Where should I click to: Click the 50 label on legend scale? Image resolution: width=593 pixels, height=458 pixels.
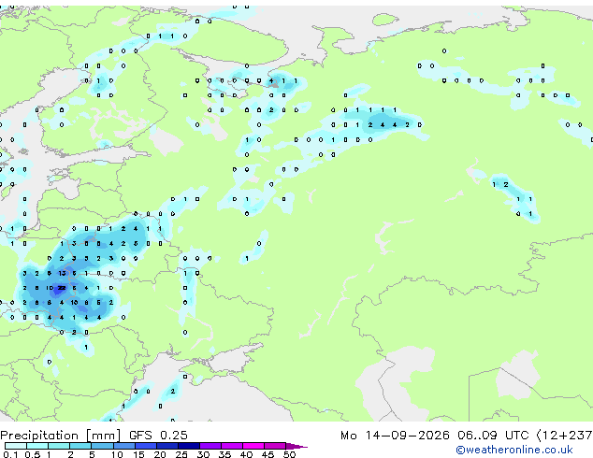(x=289, y=454)
